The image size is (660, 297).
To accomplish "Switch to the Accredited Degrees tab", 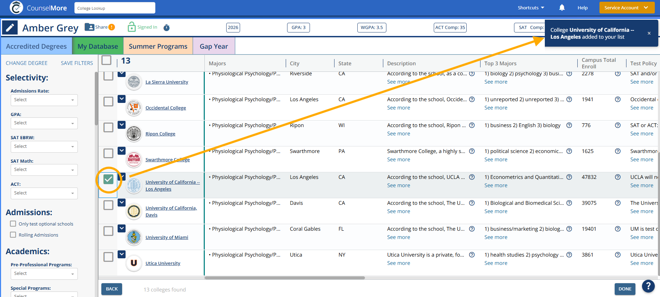I will pos(36,46).
